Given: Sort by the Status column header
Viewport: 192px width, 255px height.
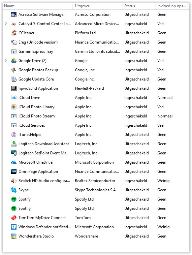Looking at the screenshot, I should coord(139,6).
